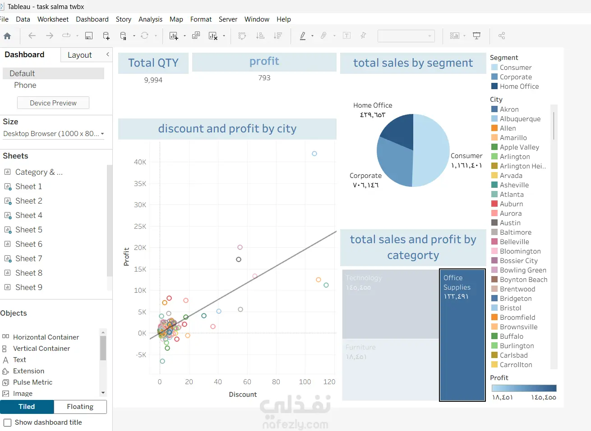Switch objects to Floating mode

pos(80,407)
